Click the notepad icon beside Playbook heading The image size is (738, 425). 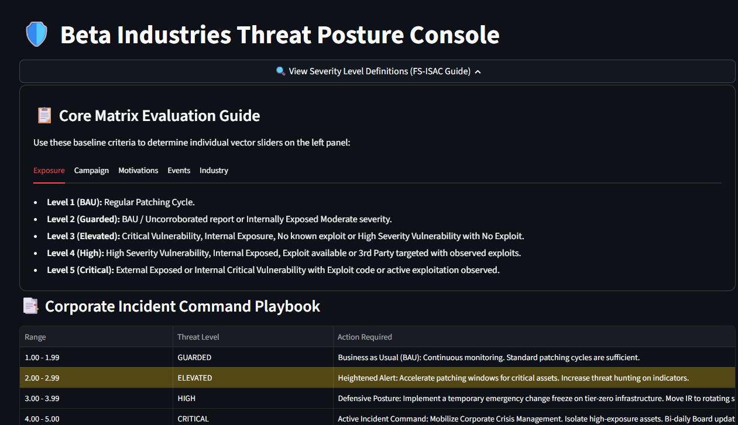click(30, 306)
